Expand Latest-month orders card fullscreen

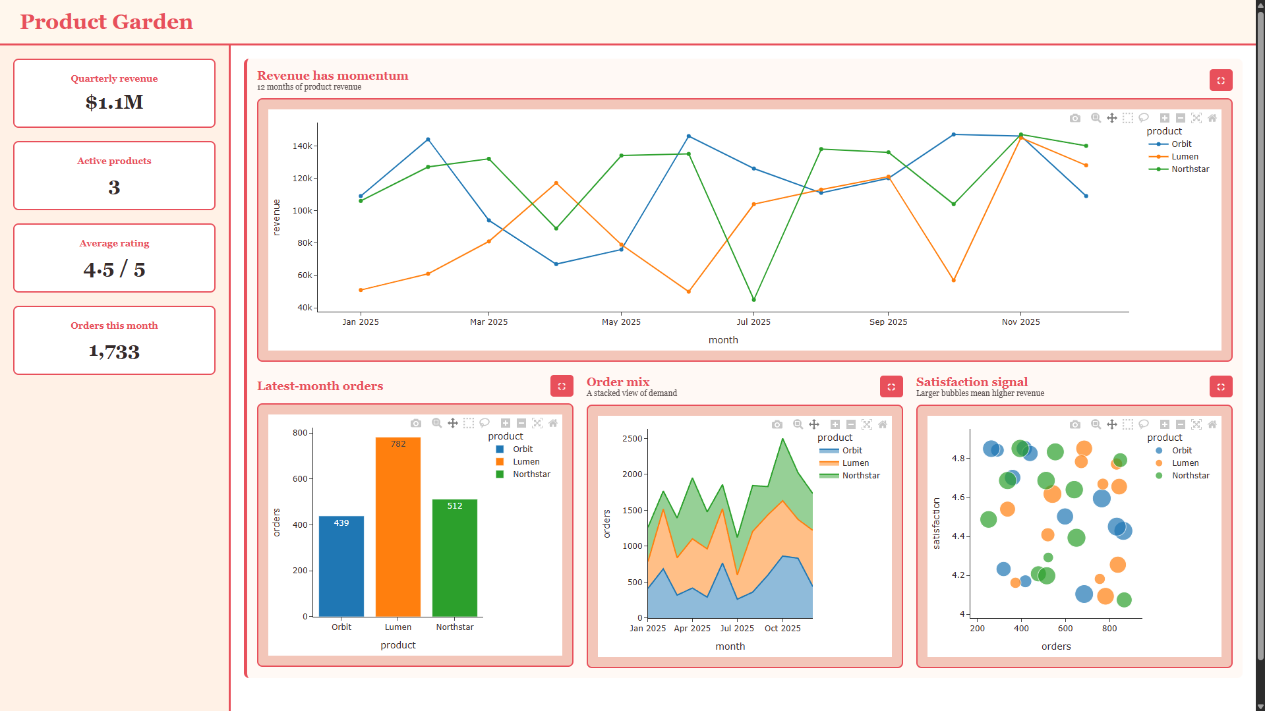pyautogui.click(x=562, y=386)
